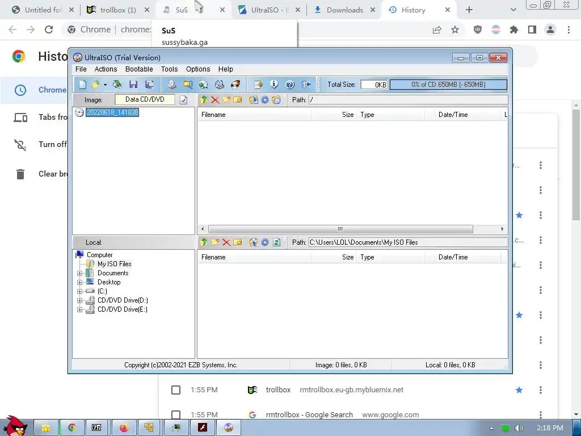Click the gear icon in the Image toolbar
This screenshot has height=436, width=581.
tap(265, 100)
